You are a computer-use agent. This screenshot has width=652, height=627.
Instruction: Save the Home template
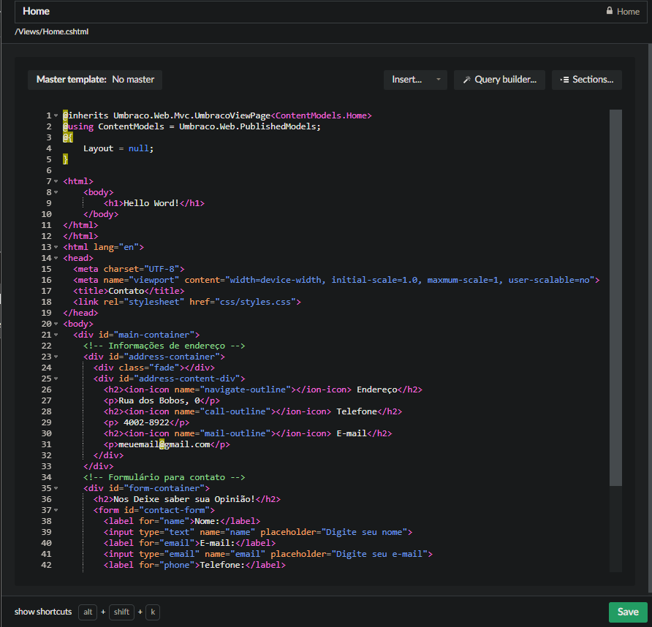click(627, 612)
